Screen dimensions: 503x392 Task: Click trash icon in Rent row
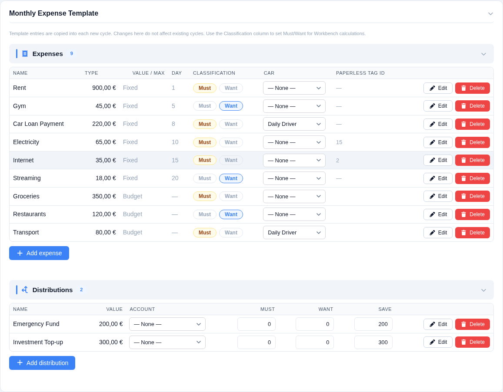463,88
